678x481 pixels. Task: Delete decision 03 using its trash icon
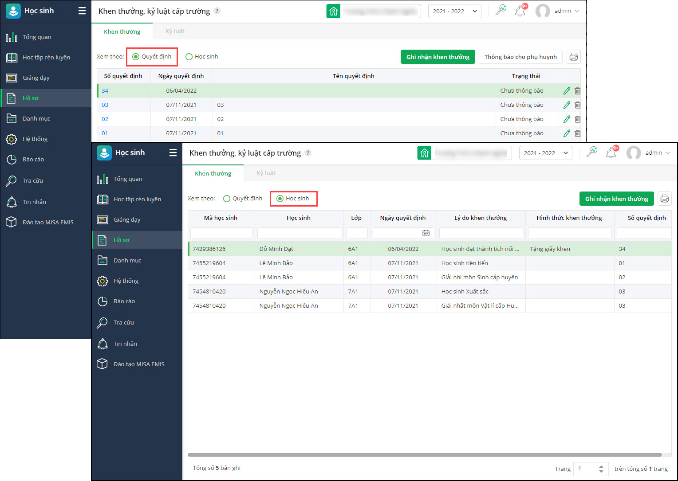tap(577, 105)
